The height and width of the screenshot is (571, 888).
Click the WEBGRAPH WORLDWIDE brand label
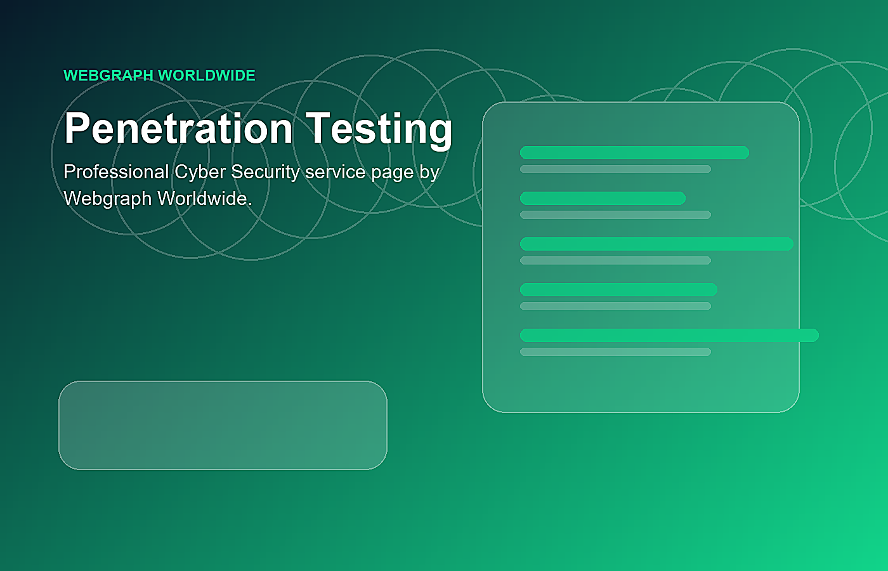pyautogui.click(x=159, y=75)
